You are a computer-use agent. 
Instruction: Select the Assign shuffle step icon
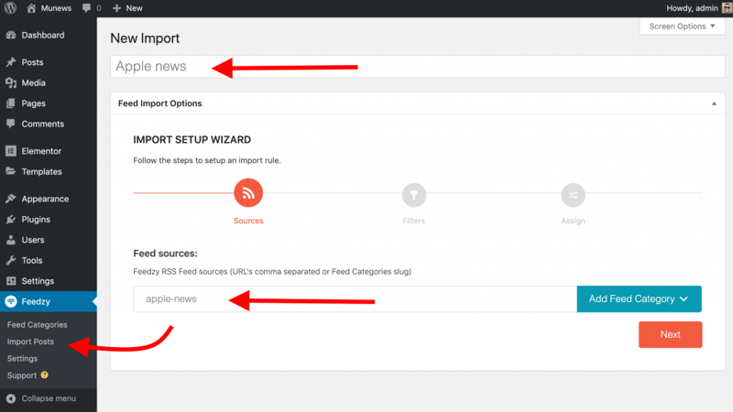pos(573,195)
